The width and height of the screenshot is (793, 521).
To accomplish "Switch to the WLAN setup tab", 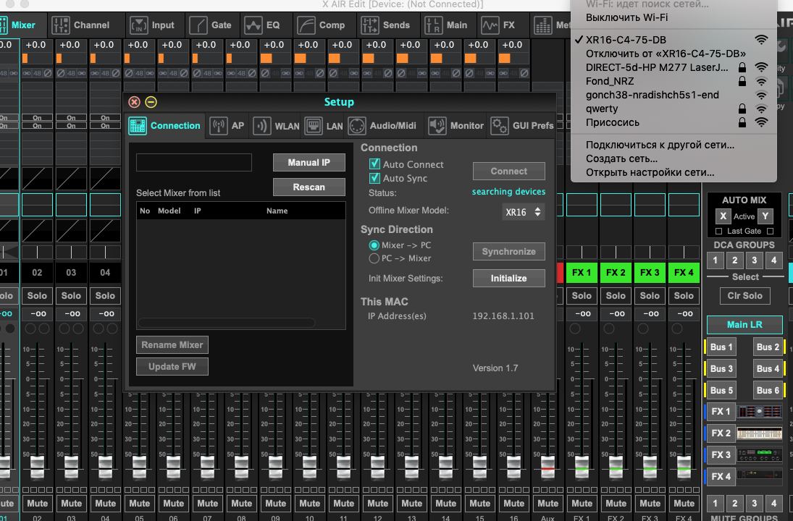I will (276, 126).
